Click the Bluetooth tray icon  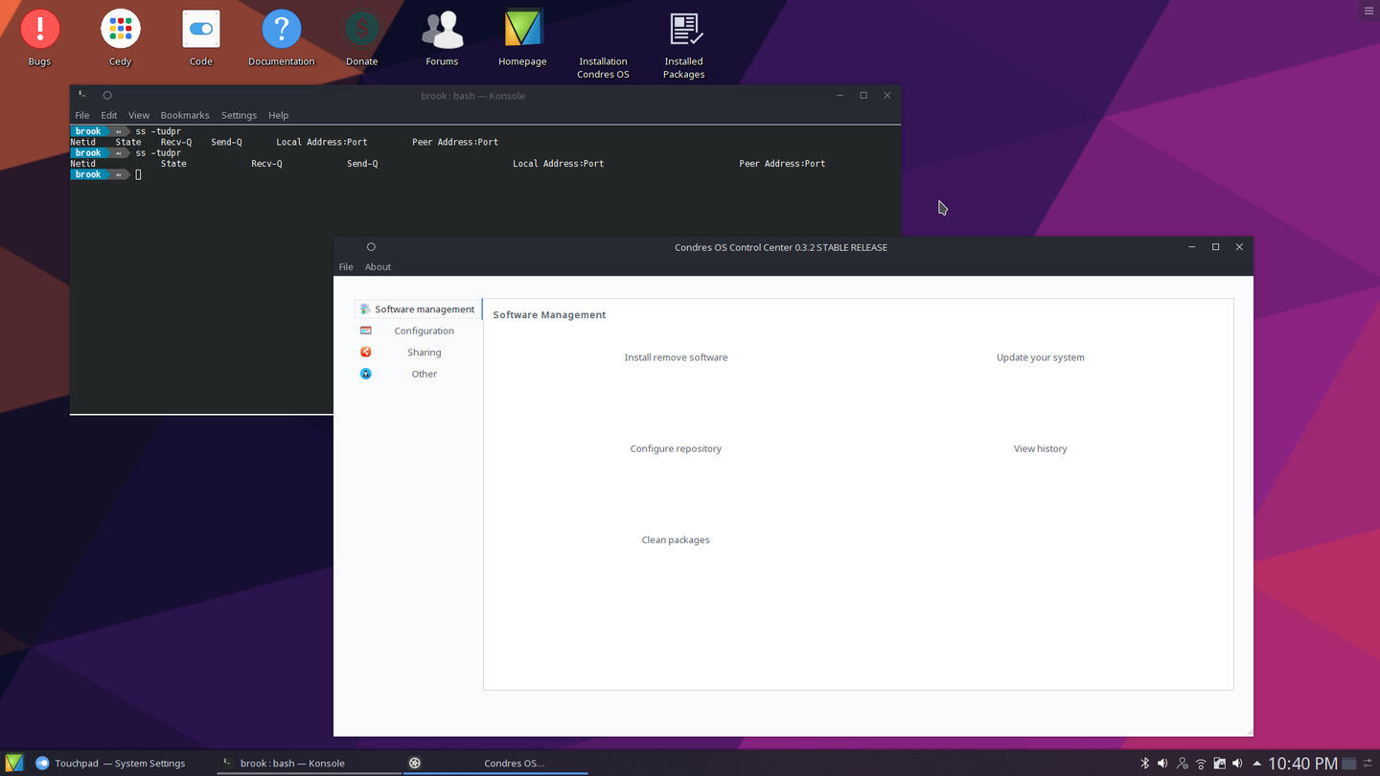tap(1144, 764)
